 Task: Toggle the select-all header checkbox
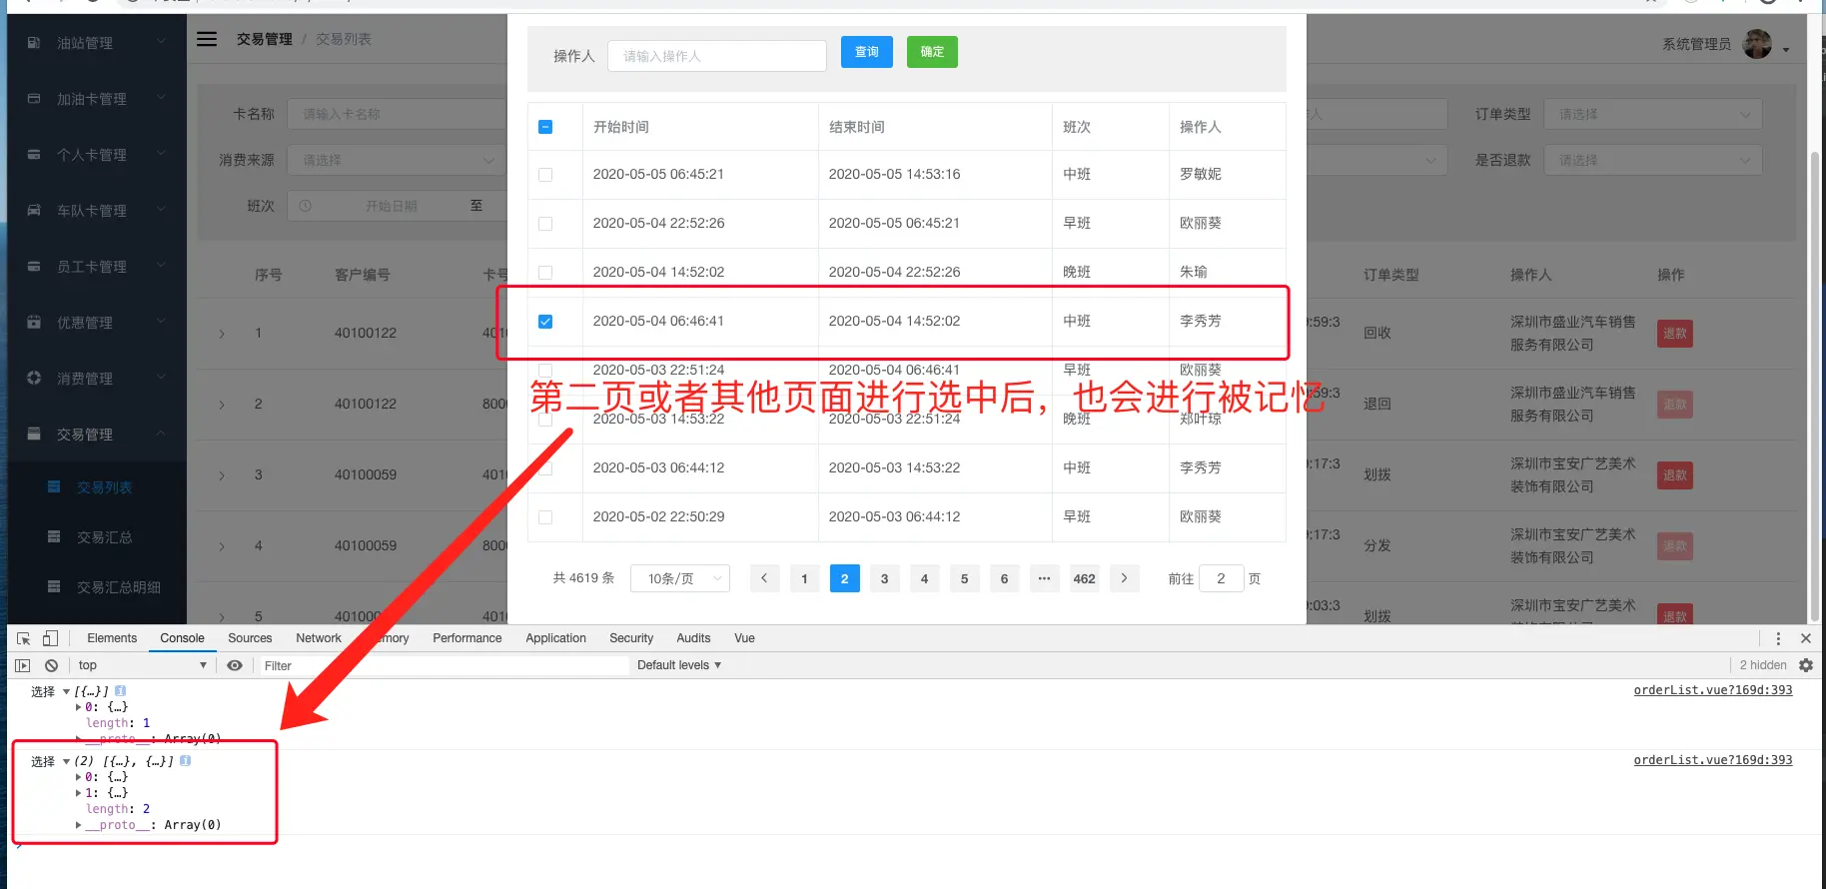click(x=545, y=127)
